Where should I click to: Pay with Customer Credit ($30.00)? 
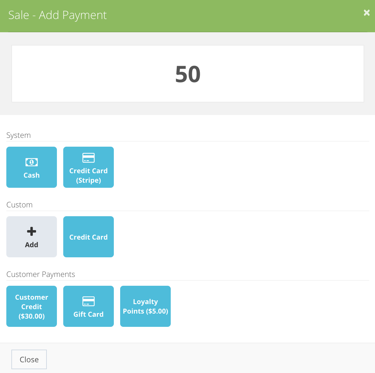click(x=32, y=306)
